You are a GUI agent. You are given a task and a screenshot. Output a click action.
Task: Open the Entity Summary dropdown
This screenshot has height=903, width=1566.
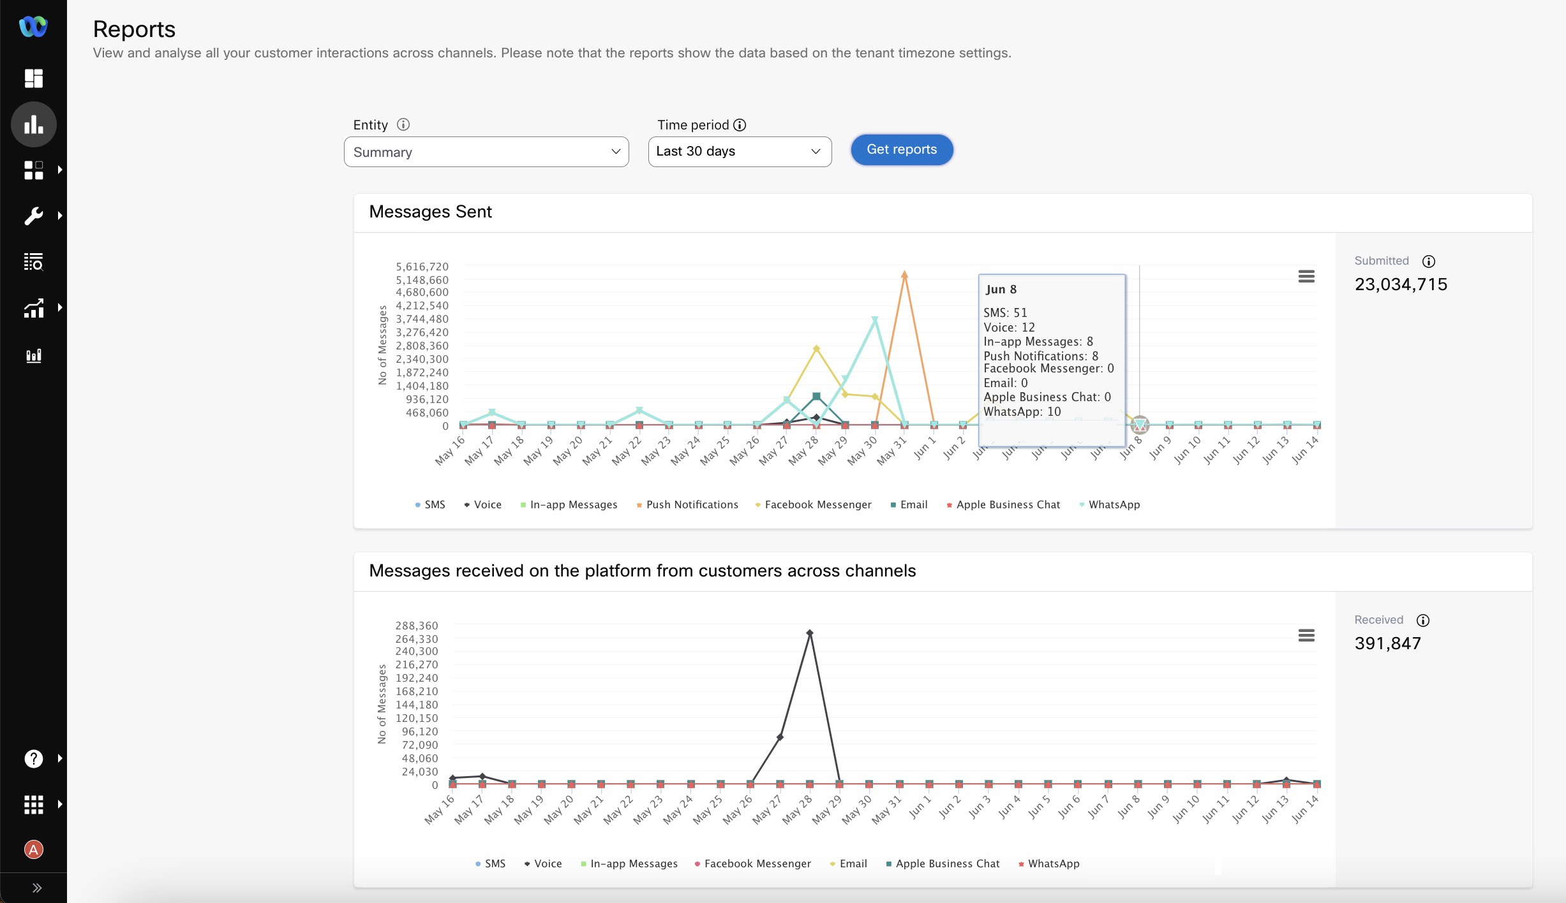tap(486, 152)
